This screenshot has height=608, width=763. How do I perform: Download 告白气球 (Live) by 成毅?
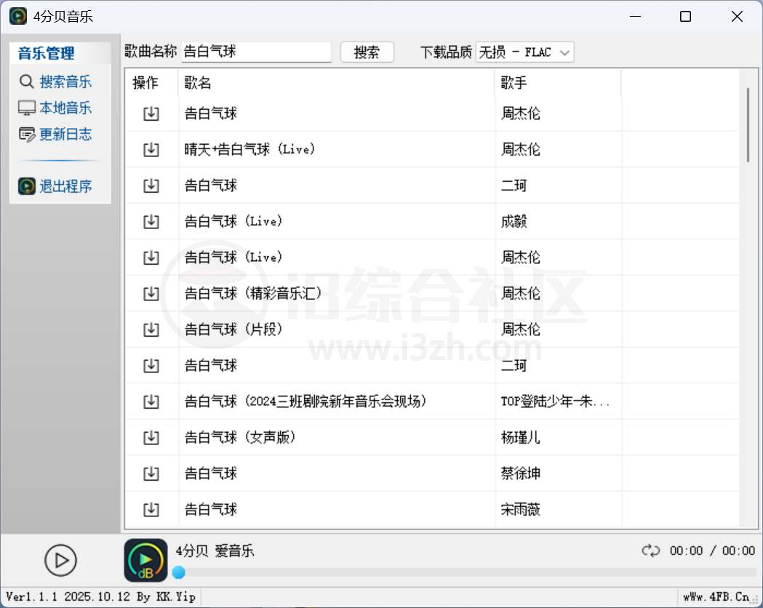pyautogui.click(x=151, y=221)
